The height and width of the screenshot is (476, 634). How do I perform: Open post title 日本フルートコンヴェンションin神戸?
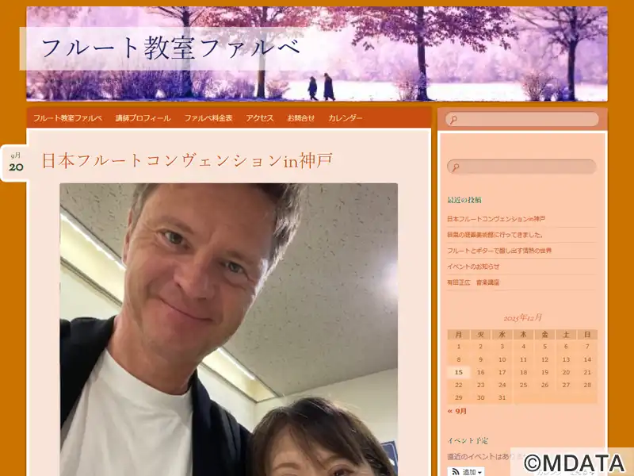pos(187,161)
